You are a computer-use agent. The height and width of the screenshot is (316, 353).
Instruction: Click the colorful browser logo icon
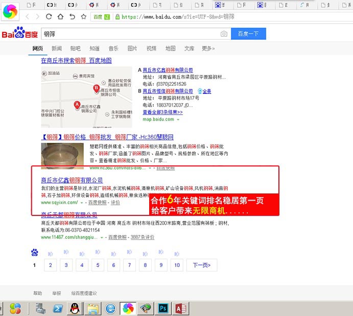click(10, 11)
